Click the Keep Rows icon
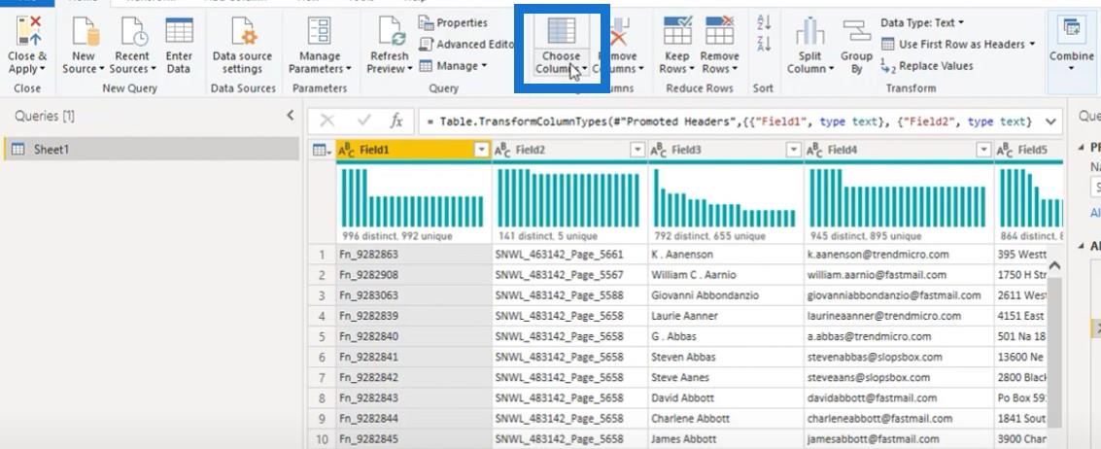Image resolution: width=1101 pixels, height=449 pixels. tap(677, 30)
